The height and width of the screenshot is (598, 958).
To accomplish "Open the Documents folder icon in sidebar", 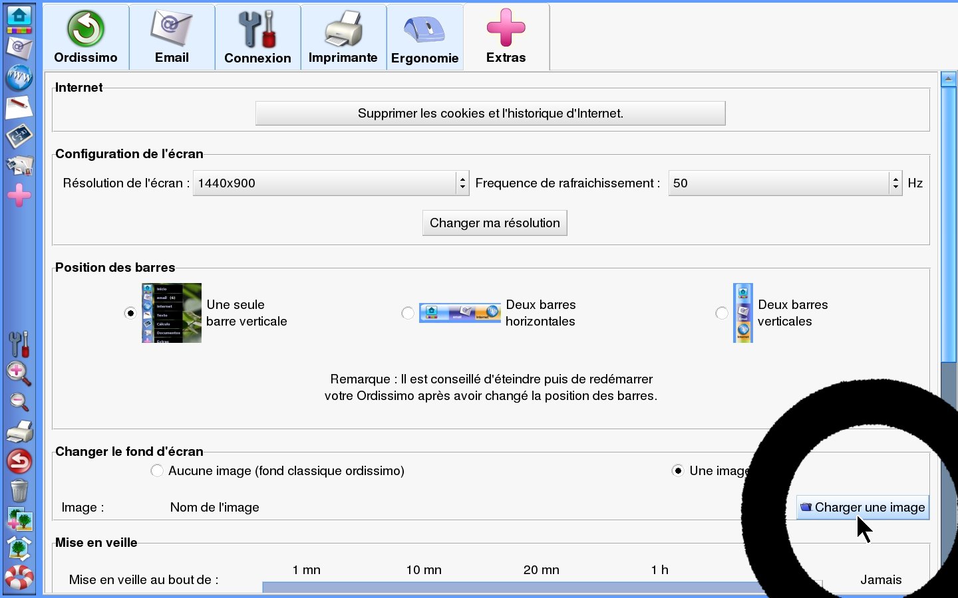I will pyautogui.click(x=19, y=165).
